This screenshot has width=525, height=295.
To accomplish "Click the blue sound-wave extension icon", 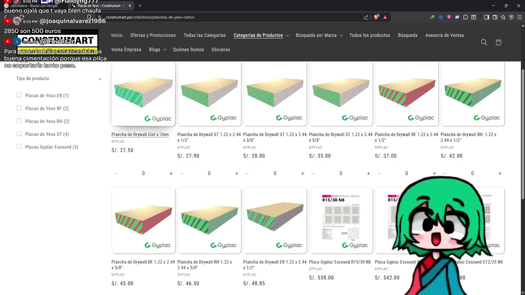I will pyautogui.click(x=441, y=17).
